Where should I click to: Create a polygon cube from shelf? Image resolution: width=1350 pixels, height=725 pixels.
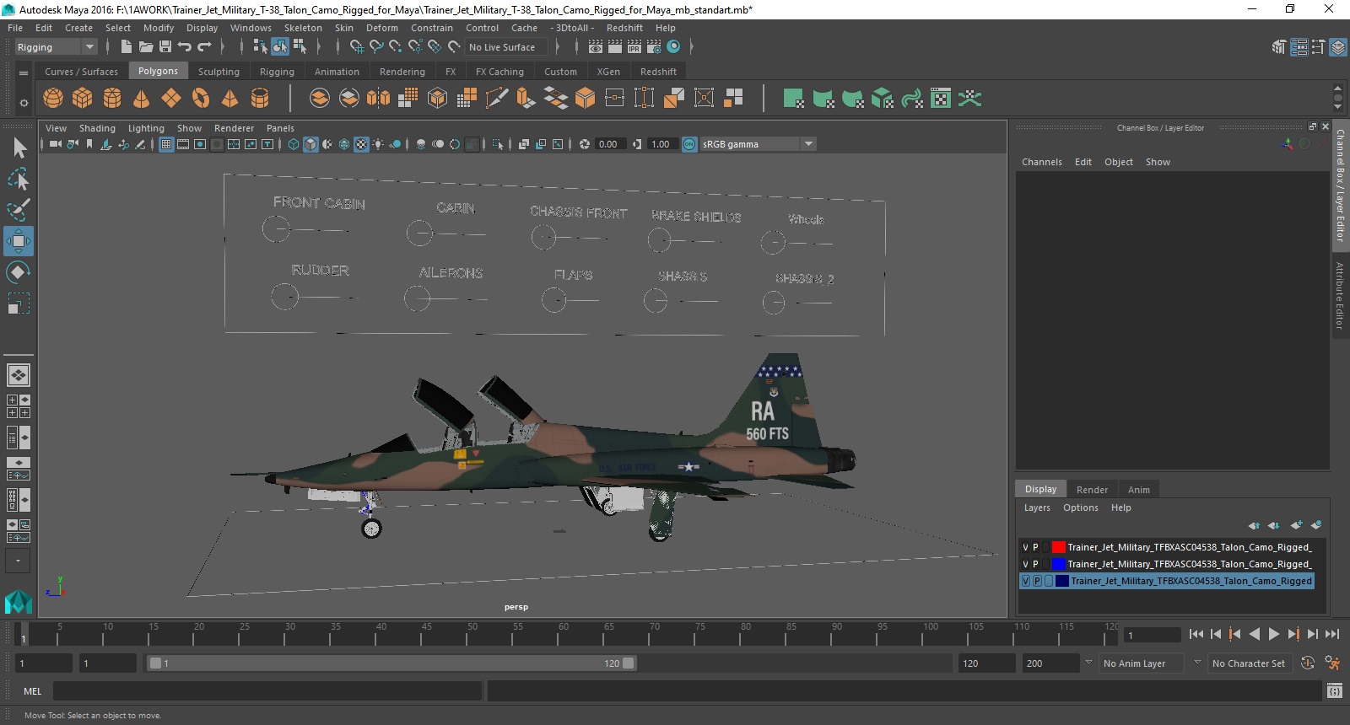(83, 99)
